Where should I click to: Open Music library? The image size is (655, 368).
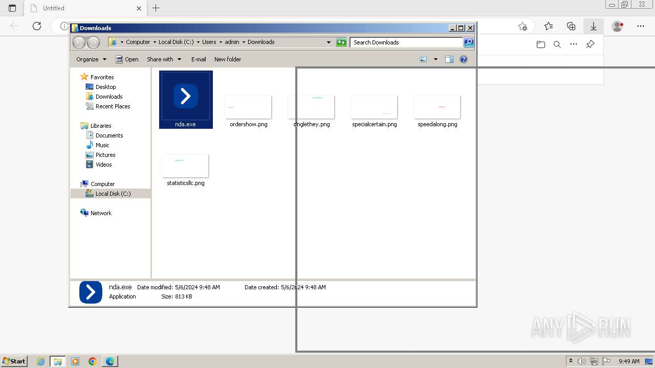coord(102,145)
